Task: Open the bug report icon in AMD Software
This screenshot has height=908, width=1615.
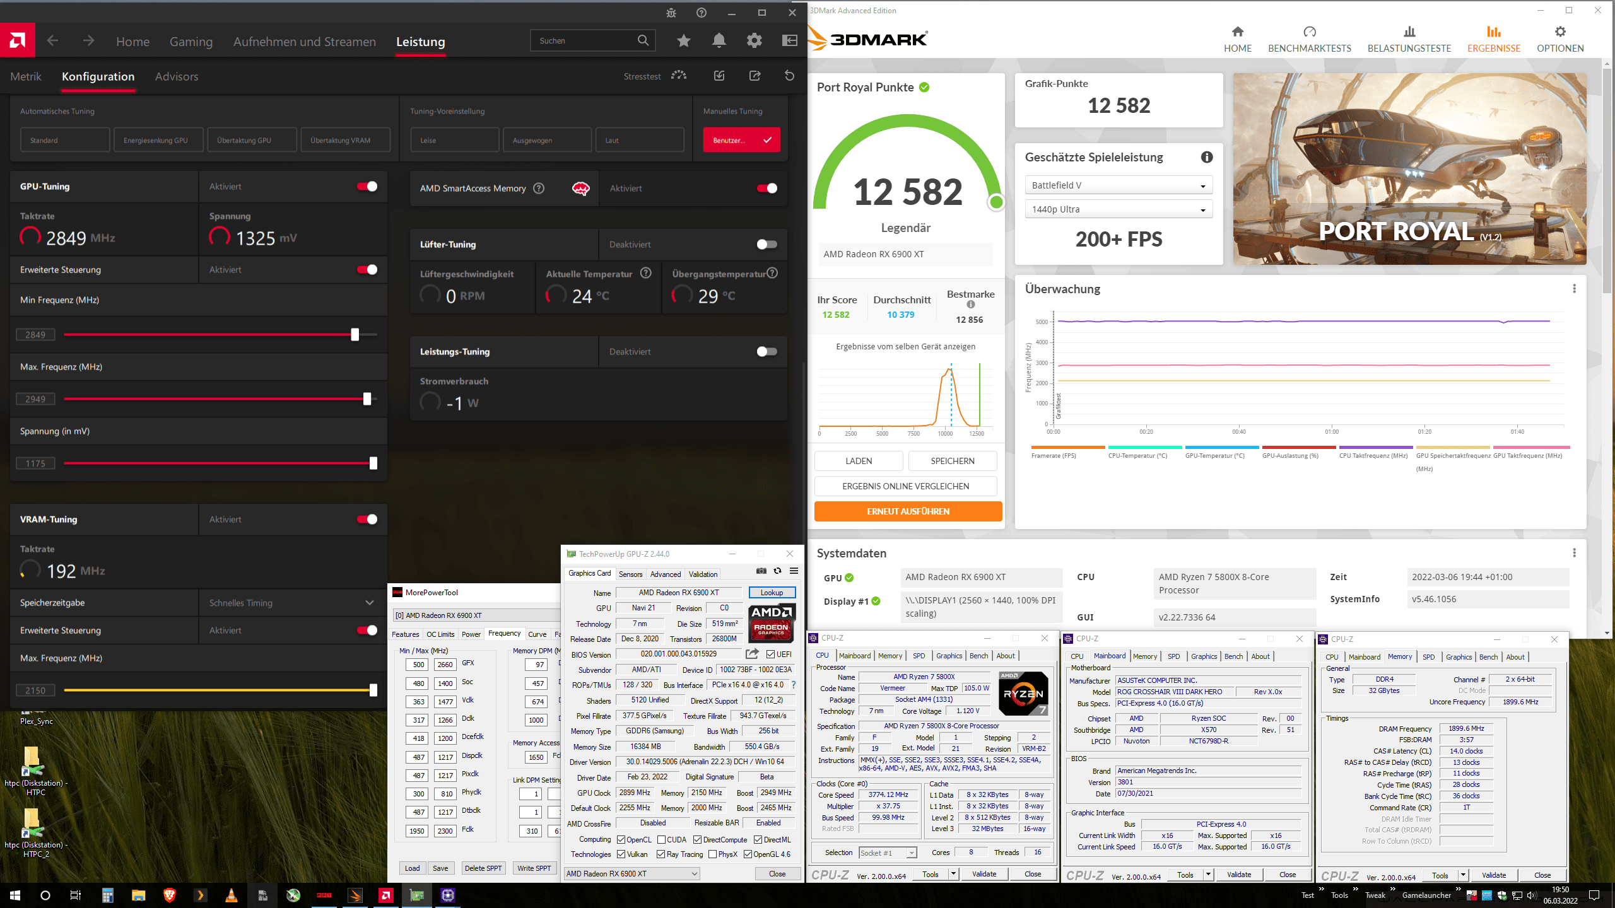Action: click(x=671, y=13)
